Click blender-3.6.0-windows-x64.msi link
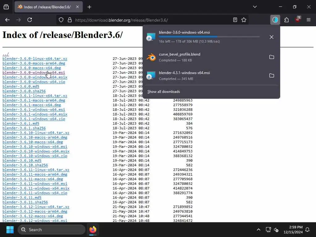 tap(34, 73)
